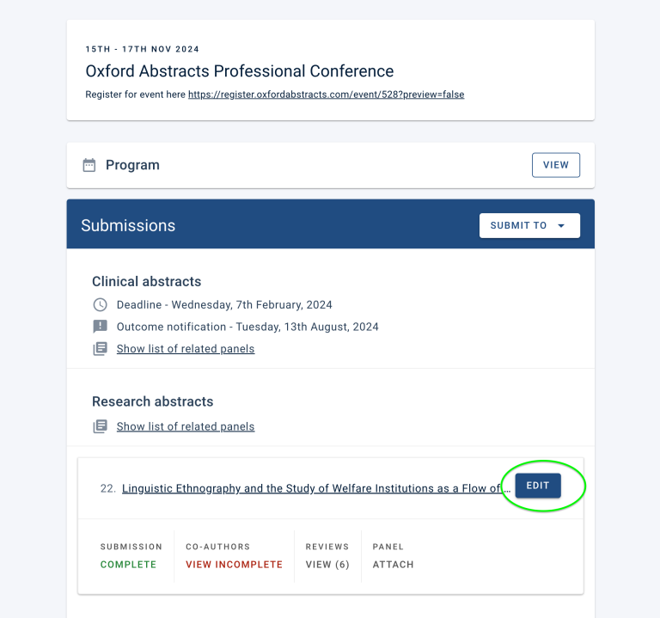Click the Research abstracts heading
The width and height of the screenshot is (660, 618).
pos(152,401)
